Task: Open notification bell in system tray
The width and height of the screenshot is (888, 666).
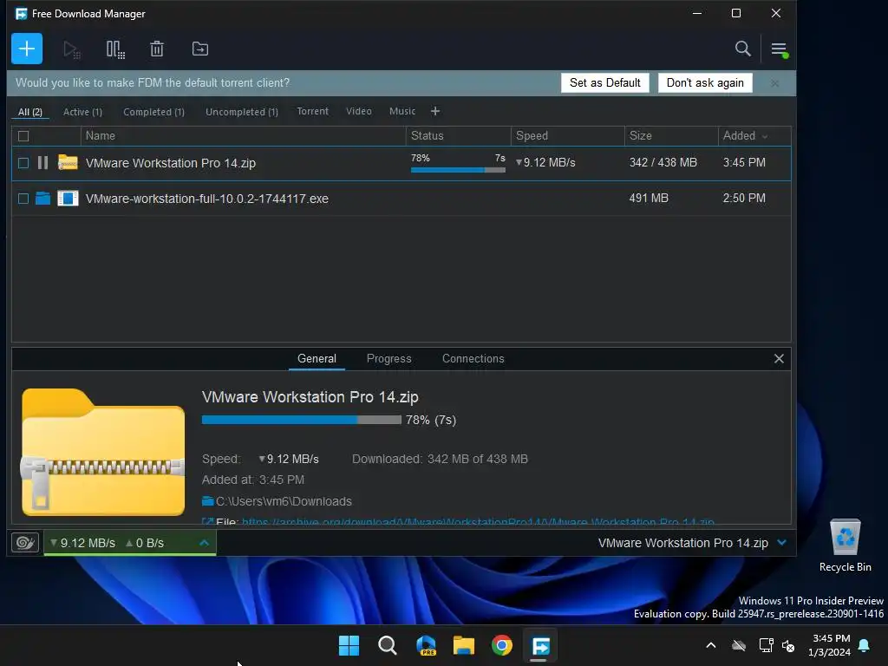Action: pos(865,645)
